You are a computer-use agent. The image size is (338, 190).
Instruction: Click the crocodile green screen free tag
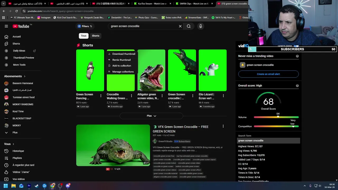click(164, 156)
